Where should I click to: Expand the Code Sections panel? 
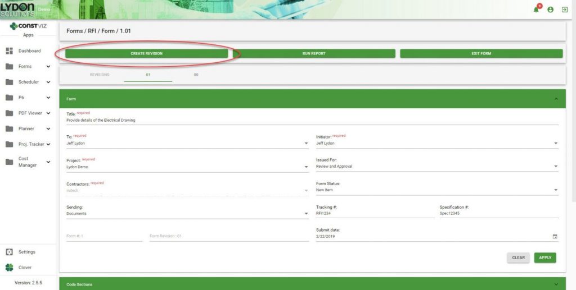coord(556,284)
